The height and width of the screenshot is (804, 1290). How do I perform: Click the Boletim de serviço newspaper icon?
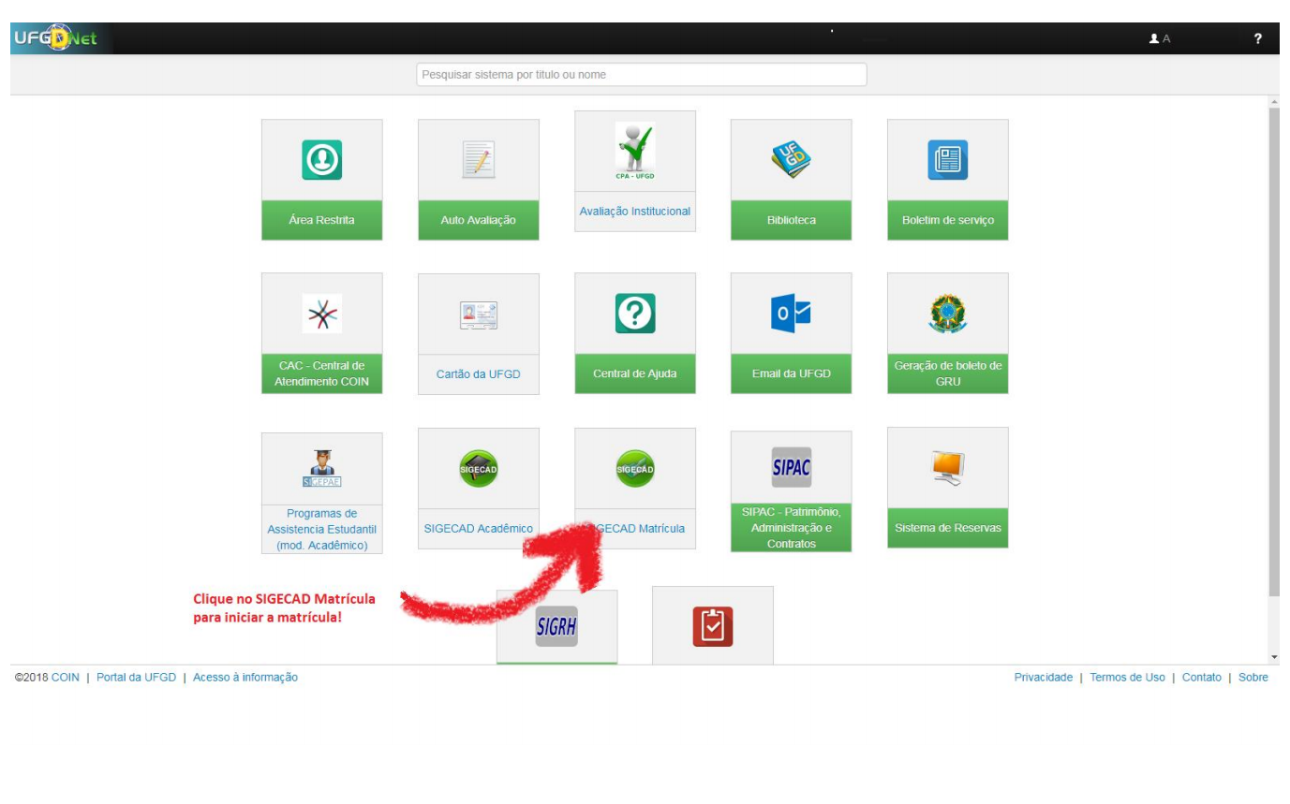tap(947, 160)
